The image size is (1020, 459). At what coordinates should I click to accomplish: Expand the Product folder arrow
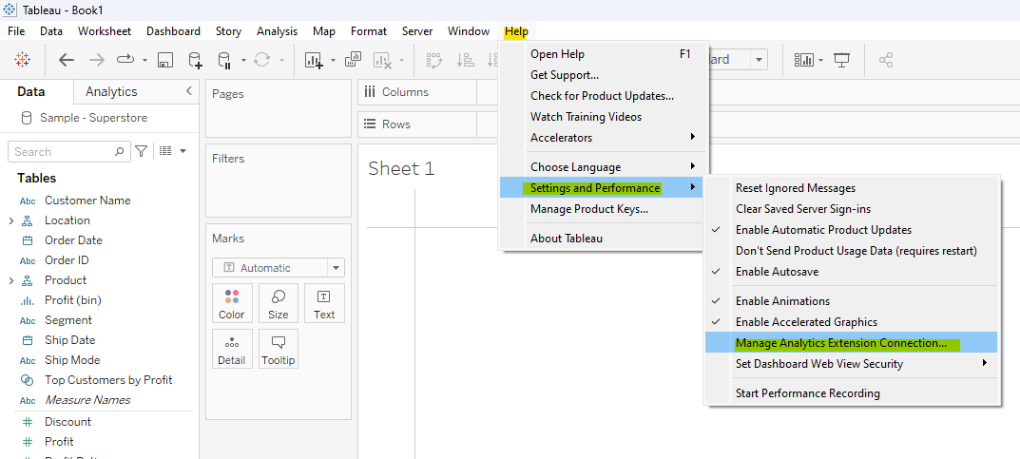click(x=11, y=280)
